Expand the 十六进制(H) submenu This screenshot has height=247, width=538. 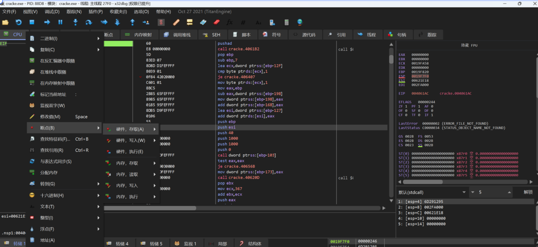(x=65, y=195)
